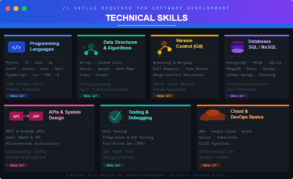Click 'GitHub · GitLab · Bitbucket' line
Screen dimensions: 293x179
pyautogui.click(x=174, y=84)
